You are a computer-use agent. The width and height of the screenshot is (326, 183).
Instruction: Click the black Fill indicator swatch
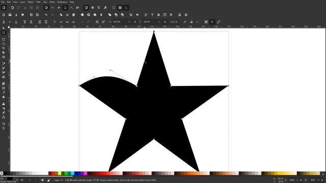10,179
